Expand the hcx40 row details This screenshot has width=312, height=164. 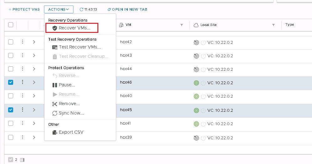(34, 96)
